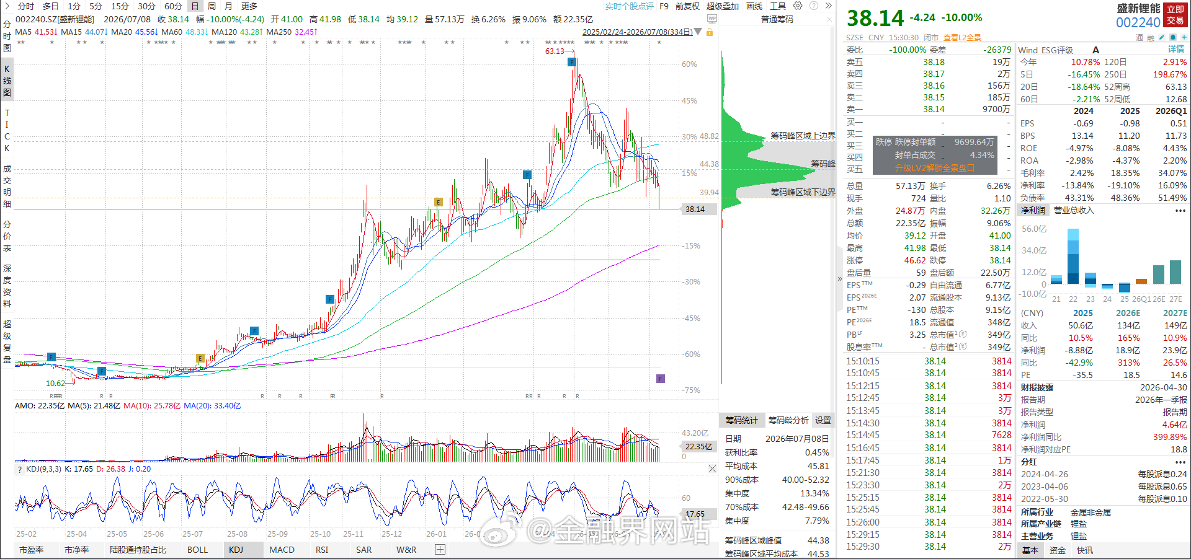
Task: Click the purple F marker on chart
Action: (x=661, y=379)
